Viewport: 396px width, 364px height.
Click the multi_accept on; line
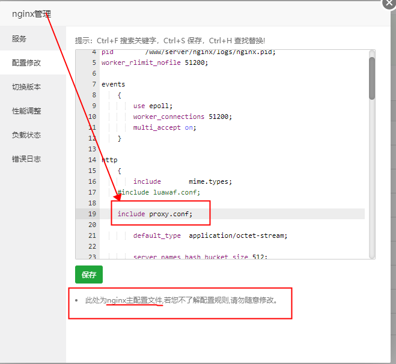pos(165,127)
